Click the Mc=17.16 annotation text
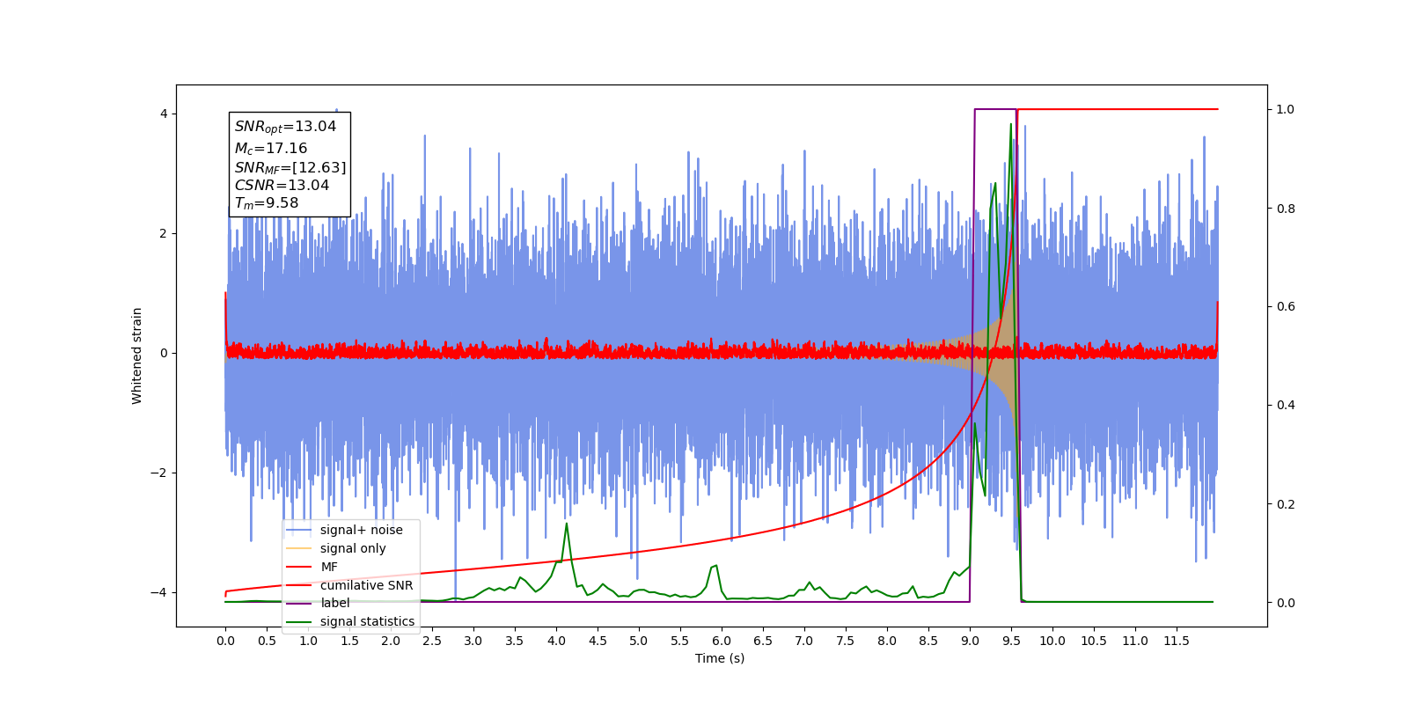This screenshot has width=1408, height=704. [271, 149]
